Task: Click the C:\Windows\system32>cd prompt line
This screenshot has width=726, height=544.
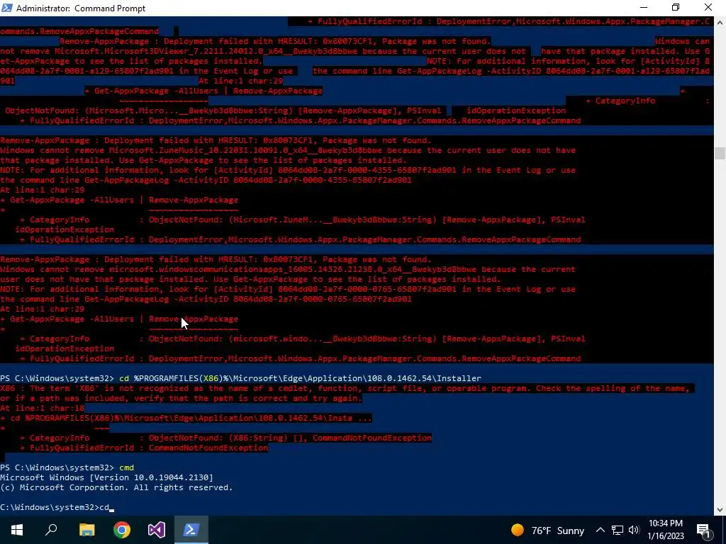Action: 57,507
